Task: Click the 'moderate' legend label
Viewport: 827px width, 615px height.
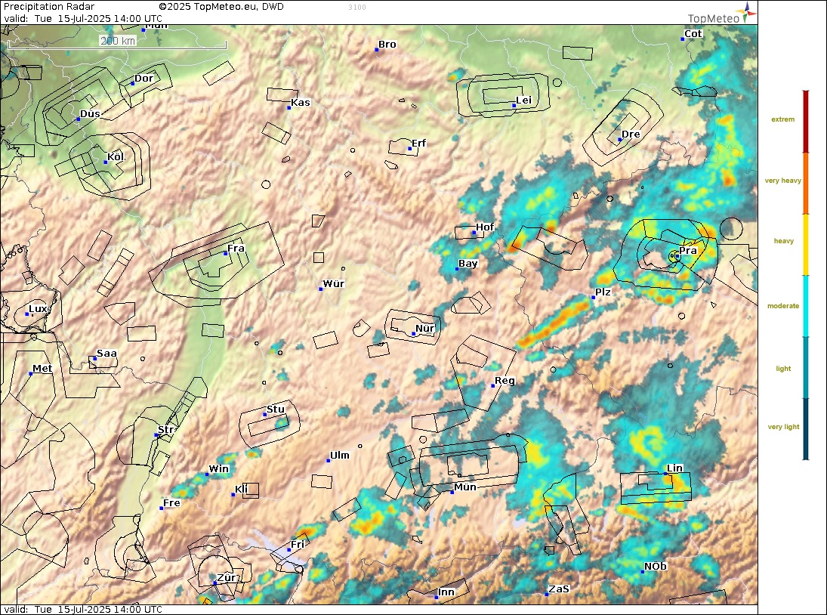Action: (x=783, y=305)
